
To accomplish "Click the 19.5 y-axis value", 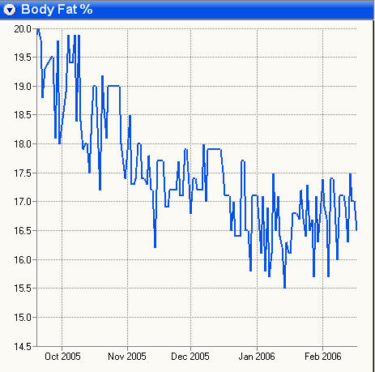I will point(23,58).
